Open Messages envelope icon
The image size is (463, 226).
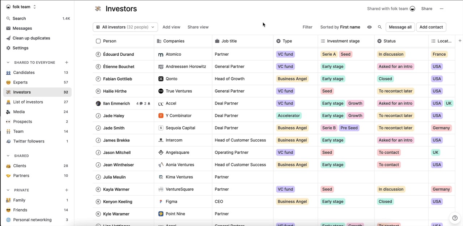[8, 28]
